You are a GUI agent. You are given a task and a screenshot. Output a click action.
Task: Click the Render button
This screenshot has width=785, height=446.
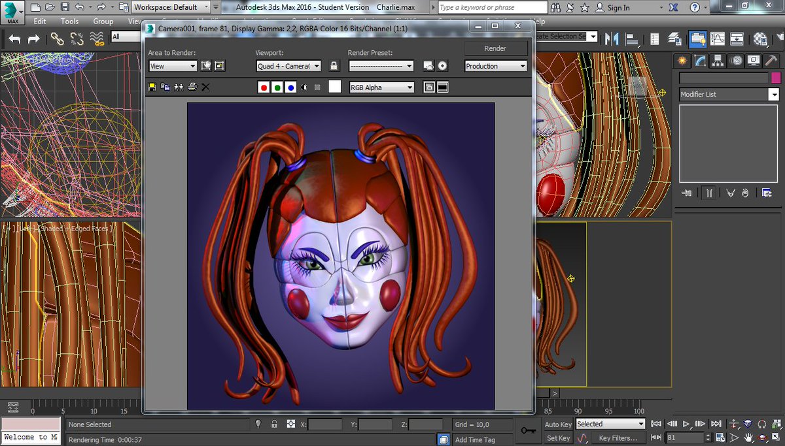click(495, 48)
